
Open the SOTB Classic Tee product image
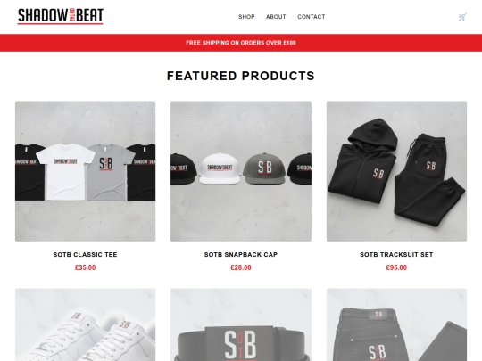(85, 171)
